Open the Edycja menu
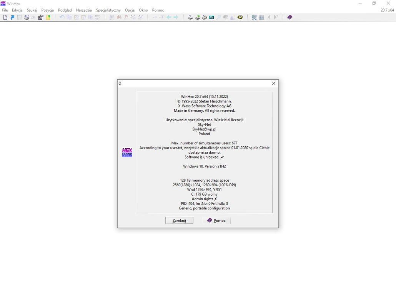Image resolution: width=396 pixels, height=308 pixels. pyautogui.click(x=17, y=10)
